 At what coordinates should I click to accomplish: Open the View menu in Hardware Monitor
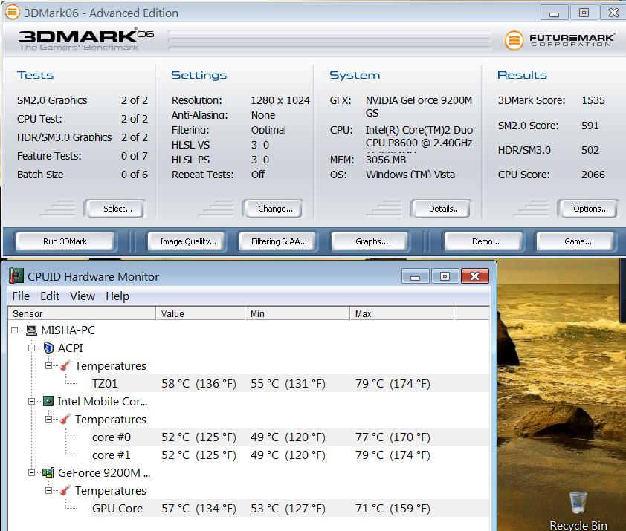click(83, 296)
